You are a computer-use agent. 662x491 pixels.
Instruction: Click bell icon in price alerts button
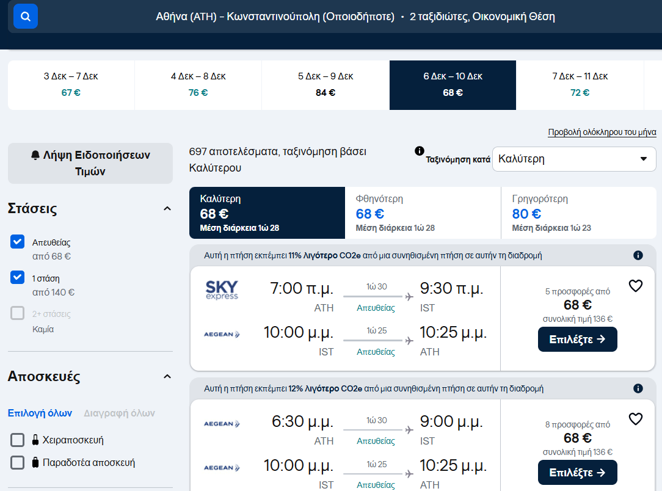click(35, 155)
